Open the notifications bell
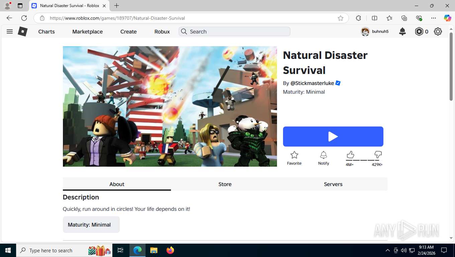 (x=402, y=31)
